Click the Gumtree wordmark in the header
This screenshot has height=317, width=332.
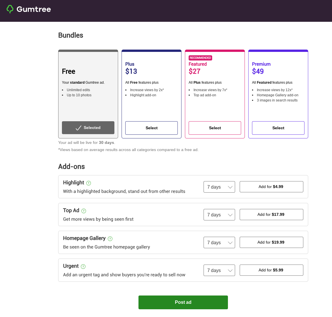pos(34,9)
